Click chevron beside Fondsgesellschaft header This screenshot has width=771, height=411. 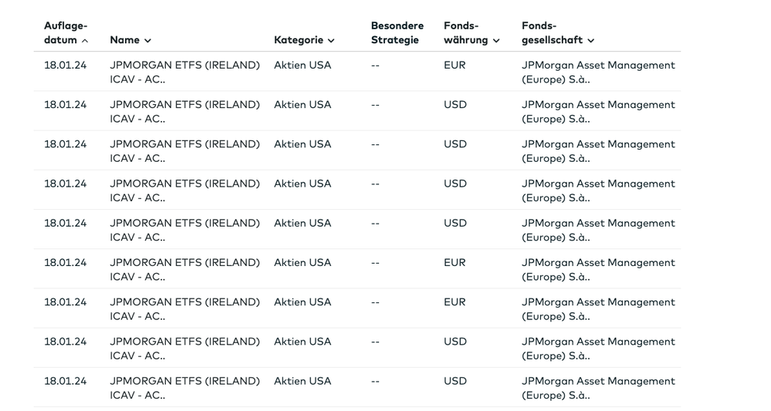(x=591, y=41)
